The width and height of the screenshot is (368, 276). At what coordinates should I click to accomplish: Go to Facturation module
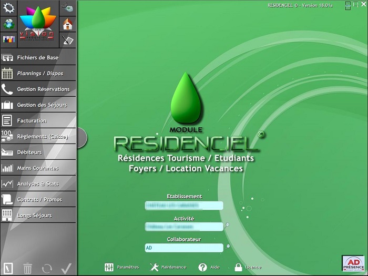pyautogui.click(x=38, y=121)
